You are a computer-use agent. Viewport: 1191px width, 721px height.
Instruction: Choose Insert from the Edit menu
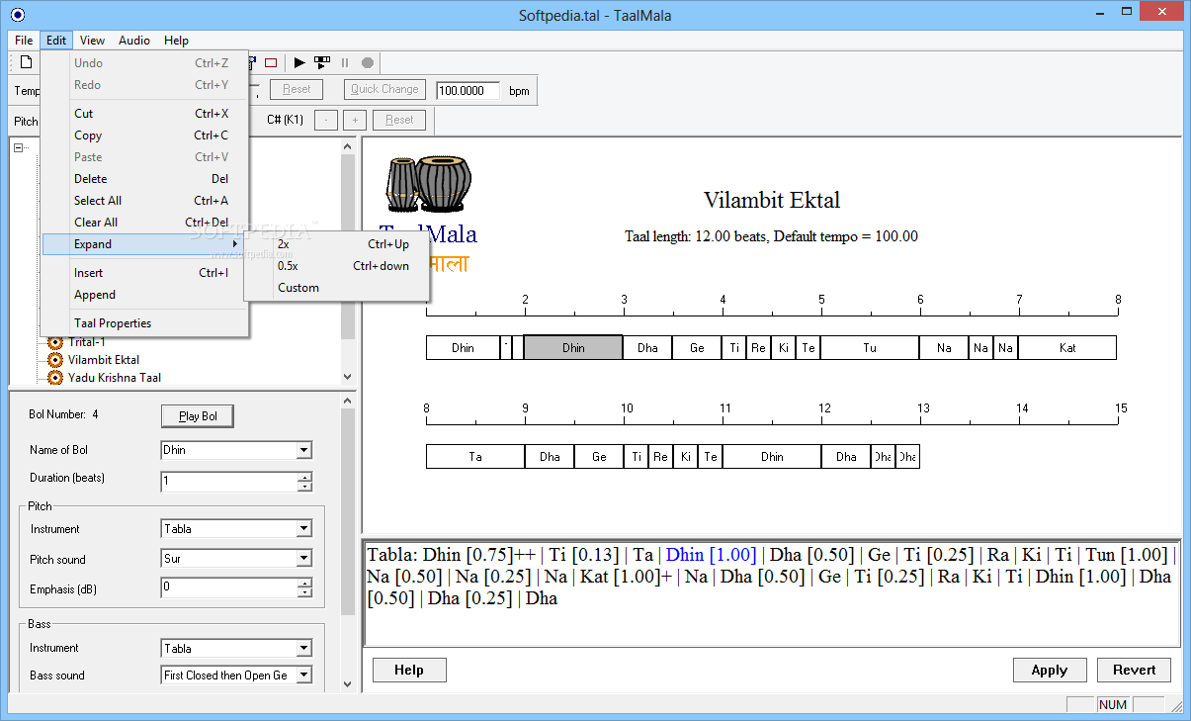click(x=145, y=273)
